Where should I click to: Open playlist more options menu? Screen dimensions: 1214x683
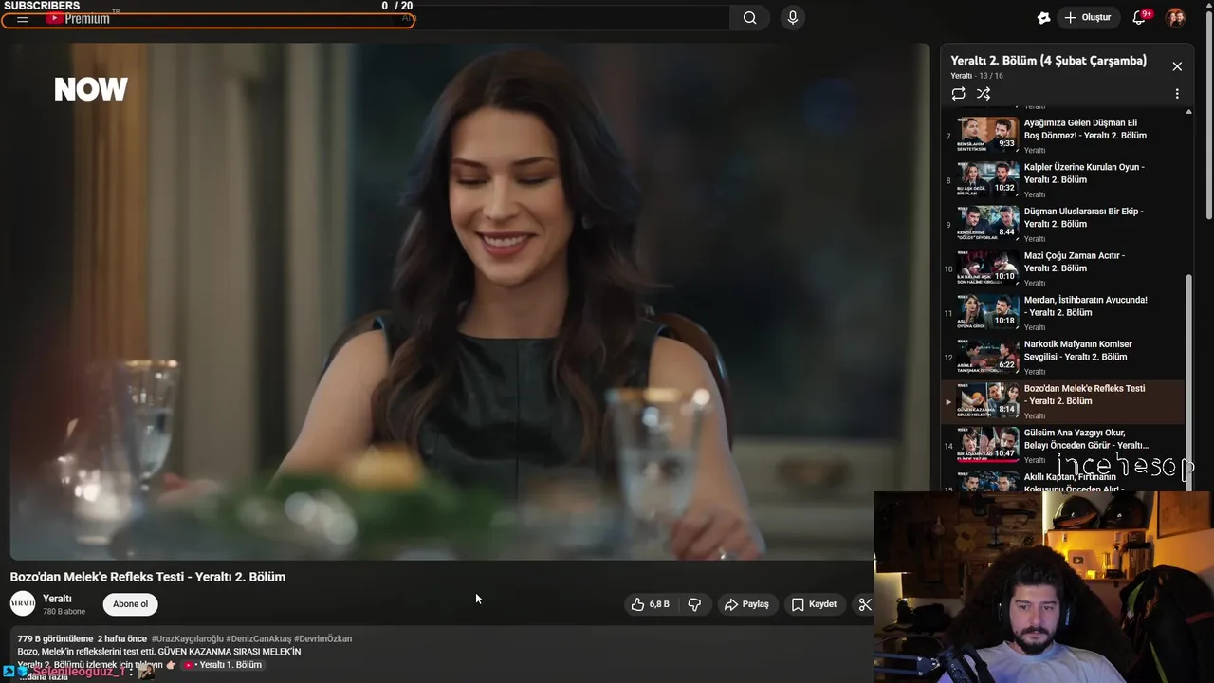1177,94
